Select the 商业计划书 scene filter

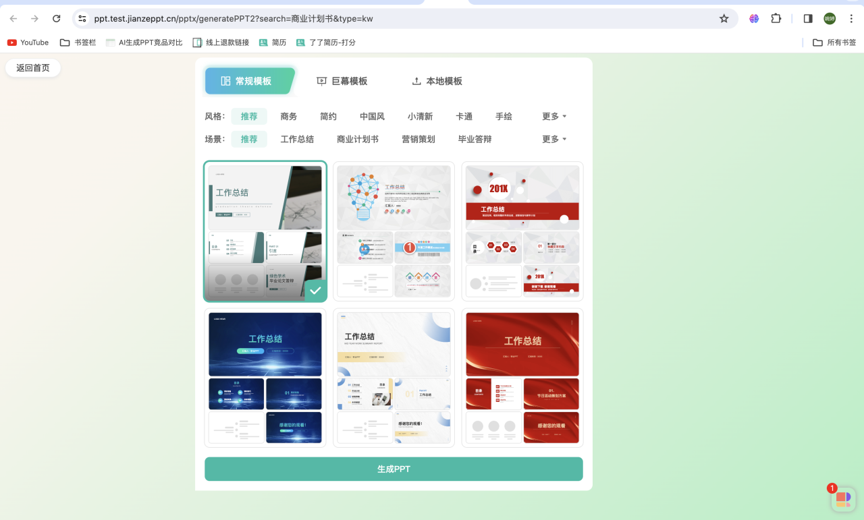pos(358,139)
